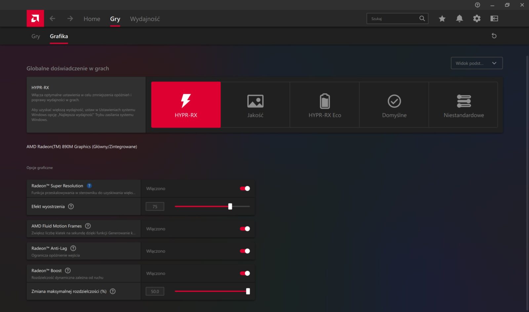Toggle Radeon Boost switch
The height and width of the screenshot is (312, 529).
click(245, 273)
